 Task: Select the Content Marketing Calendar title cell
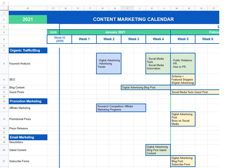click(x=133, y=19)
